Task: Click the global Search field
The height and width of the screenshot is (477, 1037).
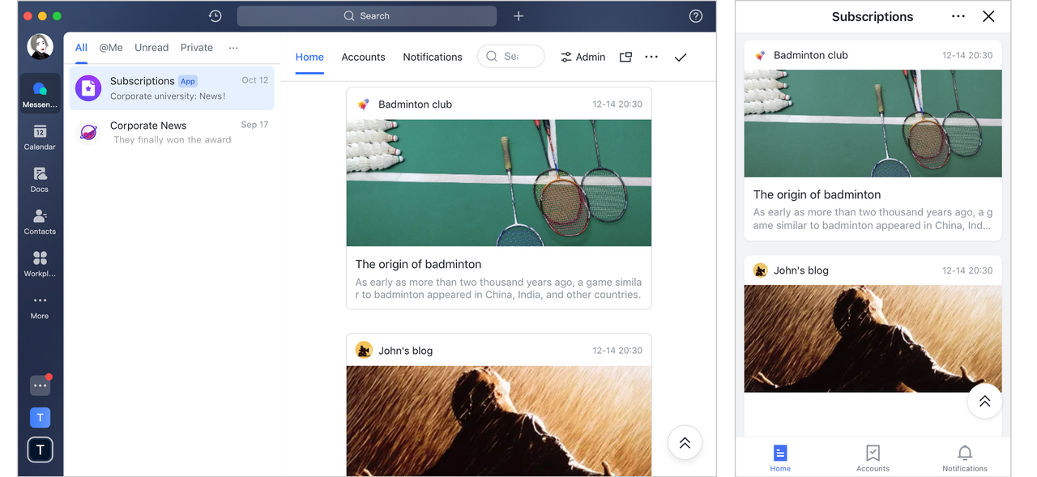Action: [366, 16]
